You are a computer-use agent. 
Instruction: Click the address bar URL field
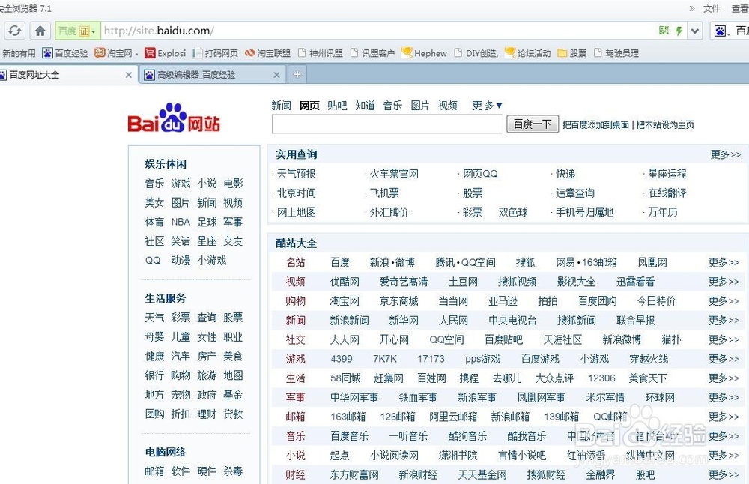point(377,31)
